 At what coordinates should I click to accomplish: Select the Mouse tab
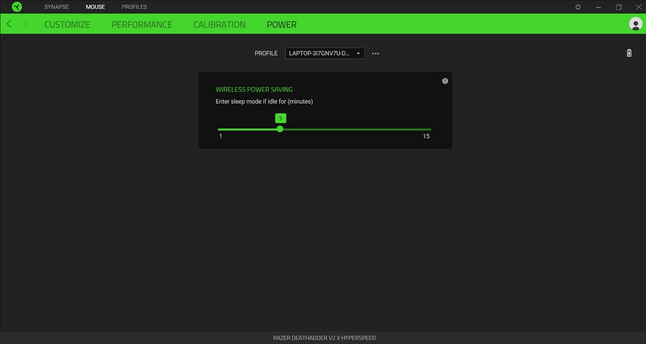tap(95, 7)
